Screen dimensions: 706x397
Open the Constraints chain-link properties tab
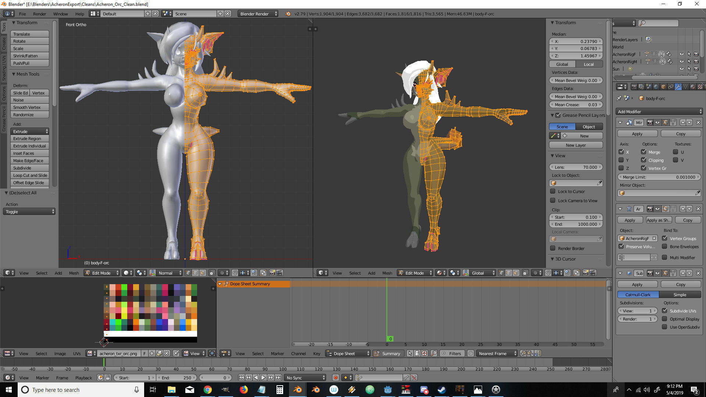tap(671, 87)
